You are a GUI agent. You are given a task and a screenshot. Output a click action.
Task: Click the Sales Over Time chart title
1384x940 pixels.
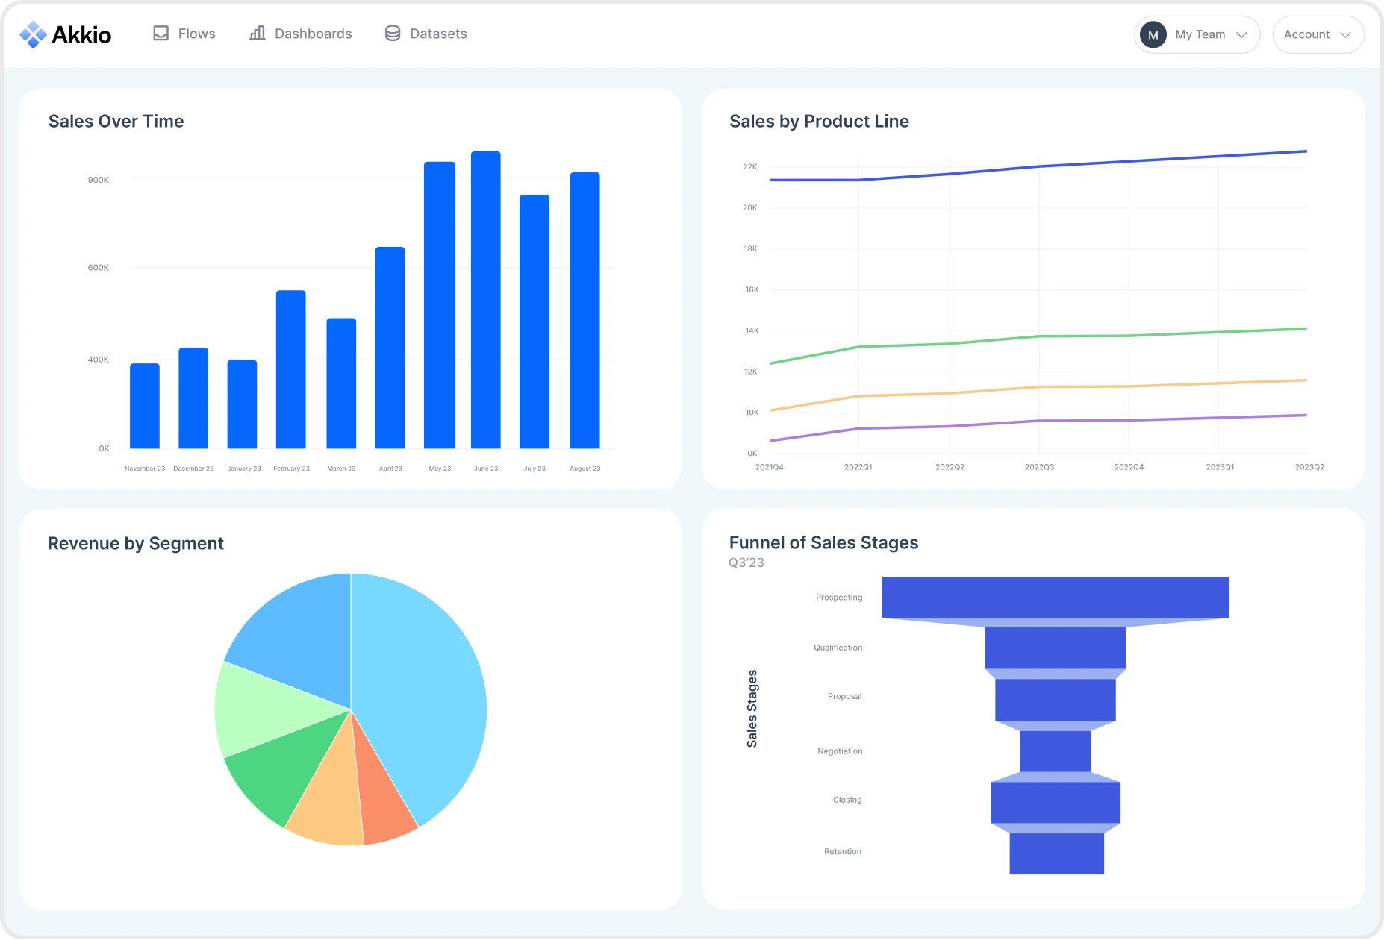[x=116, y=121]
